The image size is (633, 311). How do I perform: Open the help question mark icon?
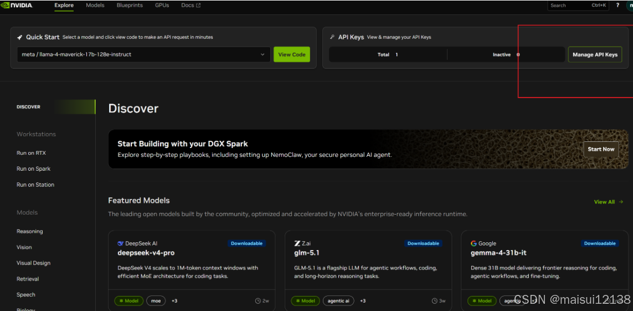click(617, 5)
